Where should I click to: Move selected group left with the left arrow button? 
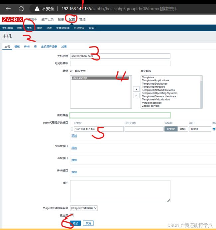(x=136, y=89)
